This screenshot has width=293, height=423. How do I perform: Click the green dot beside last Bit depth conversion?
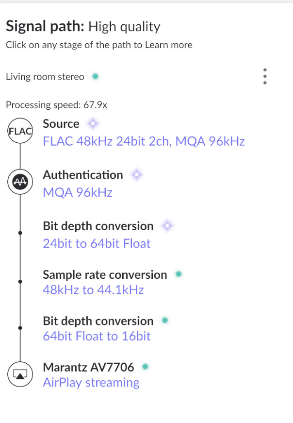[165, 321]
